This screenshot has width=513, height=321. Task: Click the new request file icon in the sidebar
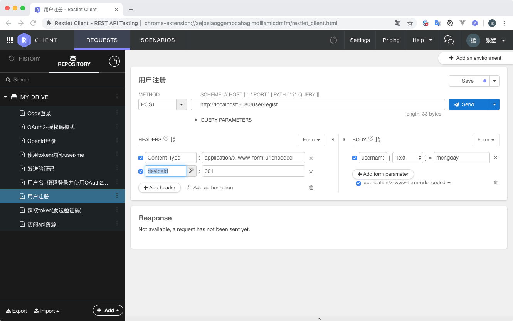click(114, 61)
